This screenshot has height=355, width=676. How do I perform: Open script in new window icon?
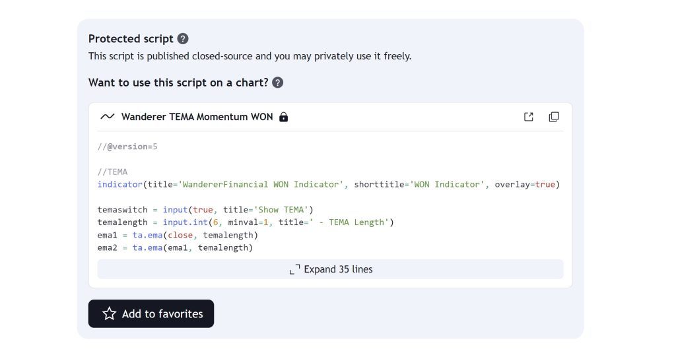(x=529, y=117)
